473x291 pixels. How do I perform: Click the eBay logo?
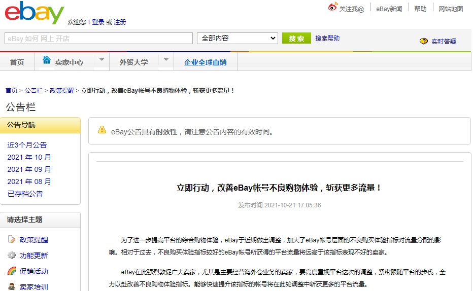(35, 13)
